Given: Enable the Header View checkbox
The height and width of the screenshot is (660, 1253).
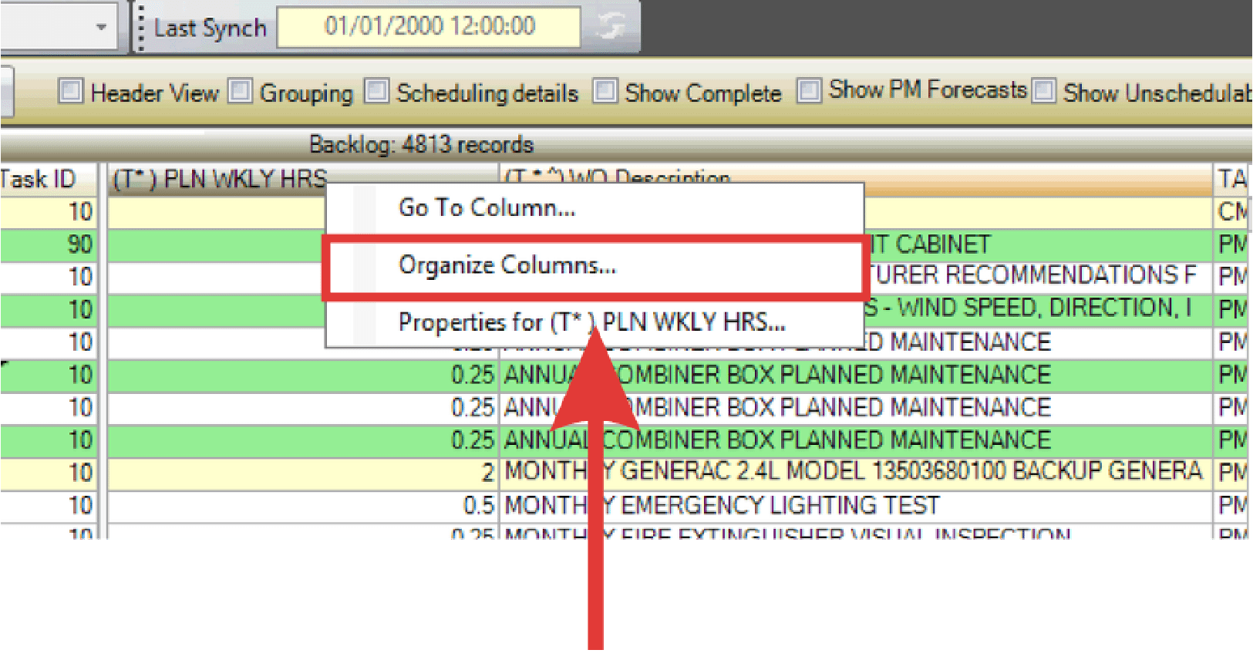Looking at the screenshot, I should pyautogui.click(x=71, y=92).
